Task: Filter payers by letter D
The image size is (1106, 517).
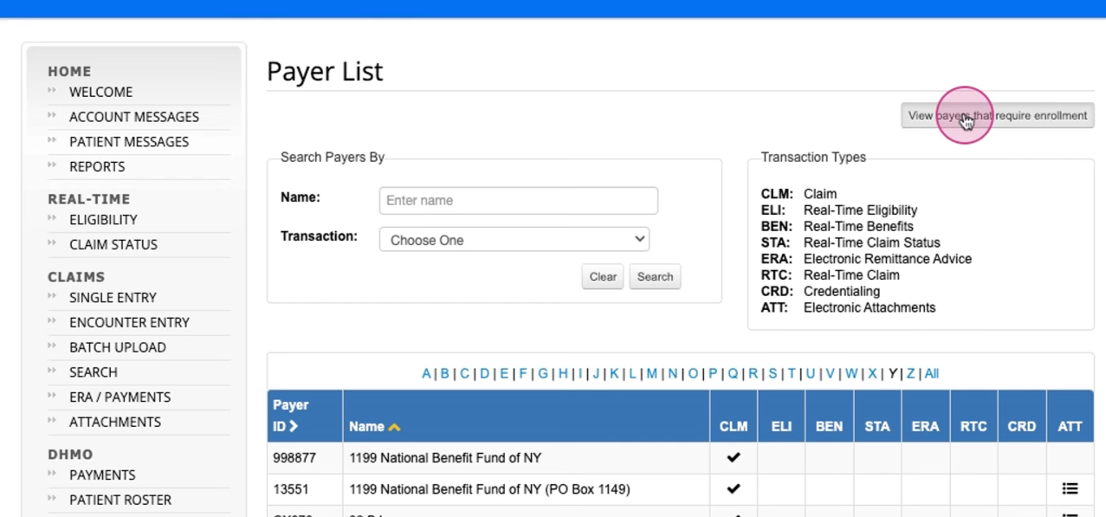Action: [x=484, y=374]
